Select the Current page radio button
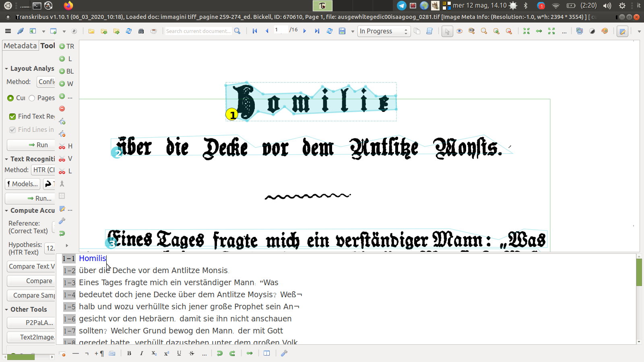This screenshot has width=644, height=362. 11,98
